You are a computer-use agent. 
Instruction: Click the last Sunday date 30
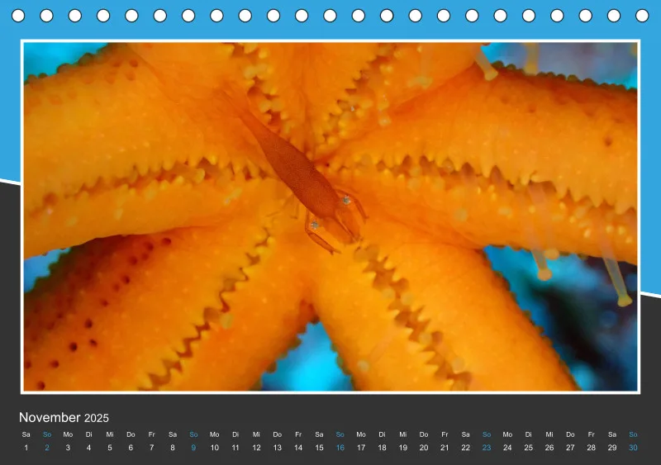633,448
